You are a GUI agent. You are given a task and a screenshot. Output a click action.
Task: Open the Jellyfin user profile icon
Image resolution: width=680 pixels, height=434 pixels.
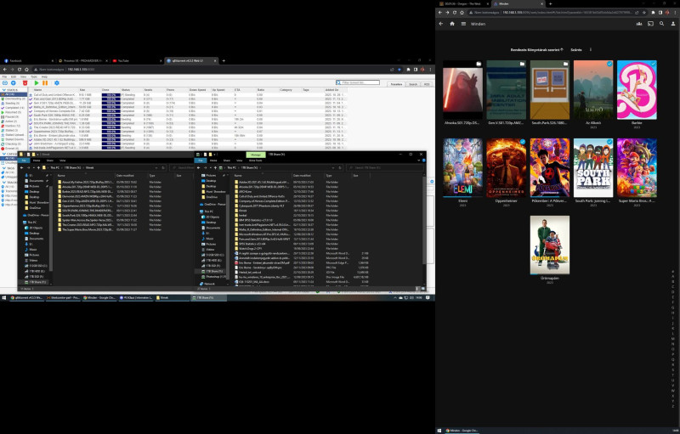[673, 24]
